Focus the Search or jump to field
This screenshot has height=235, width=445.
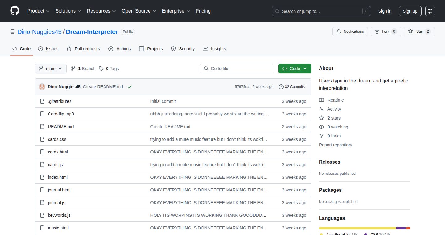(321, 11)
